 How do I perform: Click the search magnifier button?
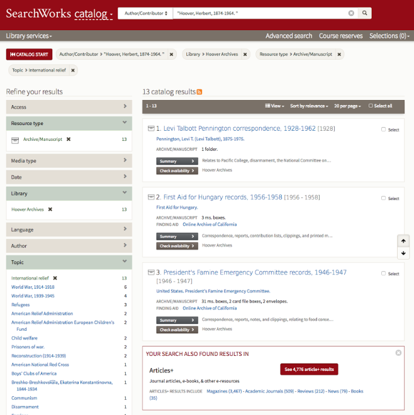tap(364, 13)
